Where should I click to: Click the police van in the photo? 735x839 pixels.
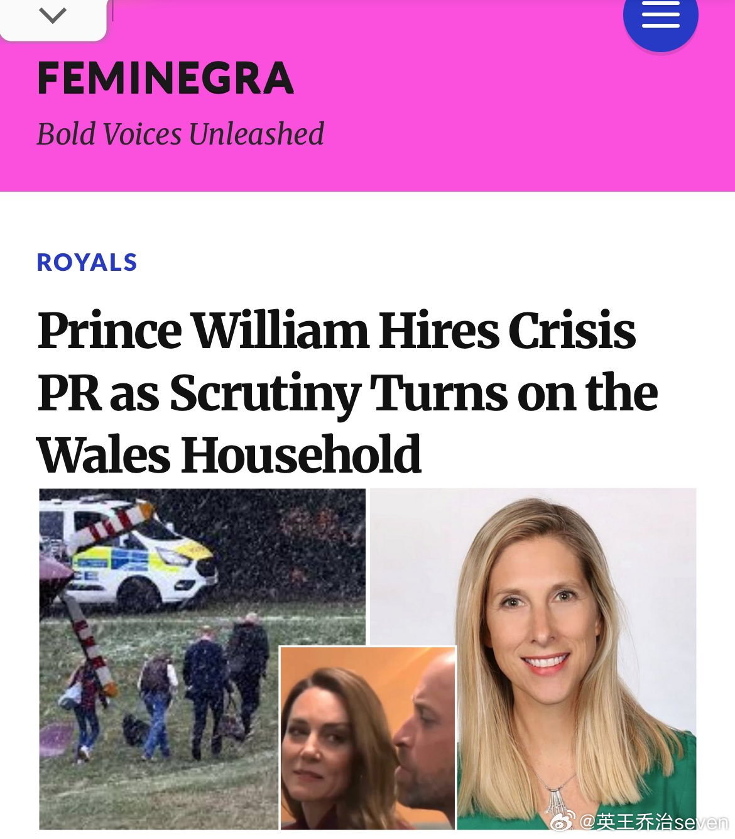pos(129,553)
